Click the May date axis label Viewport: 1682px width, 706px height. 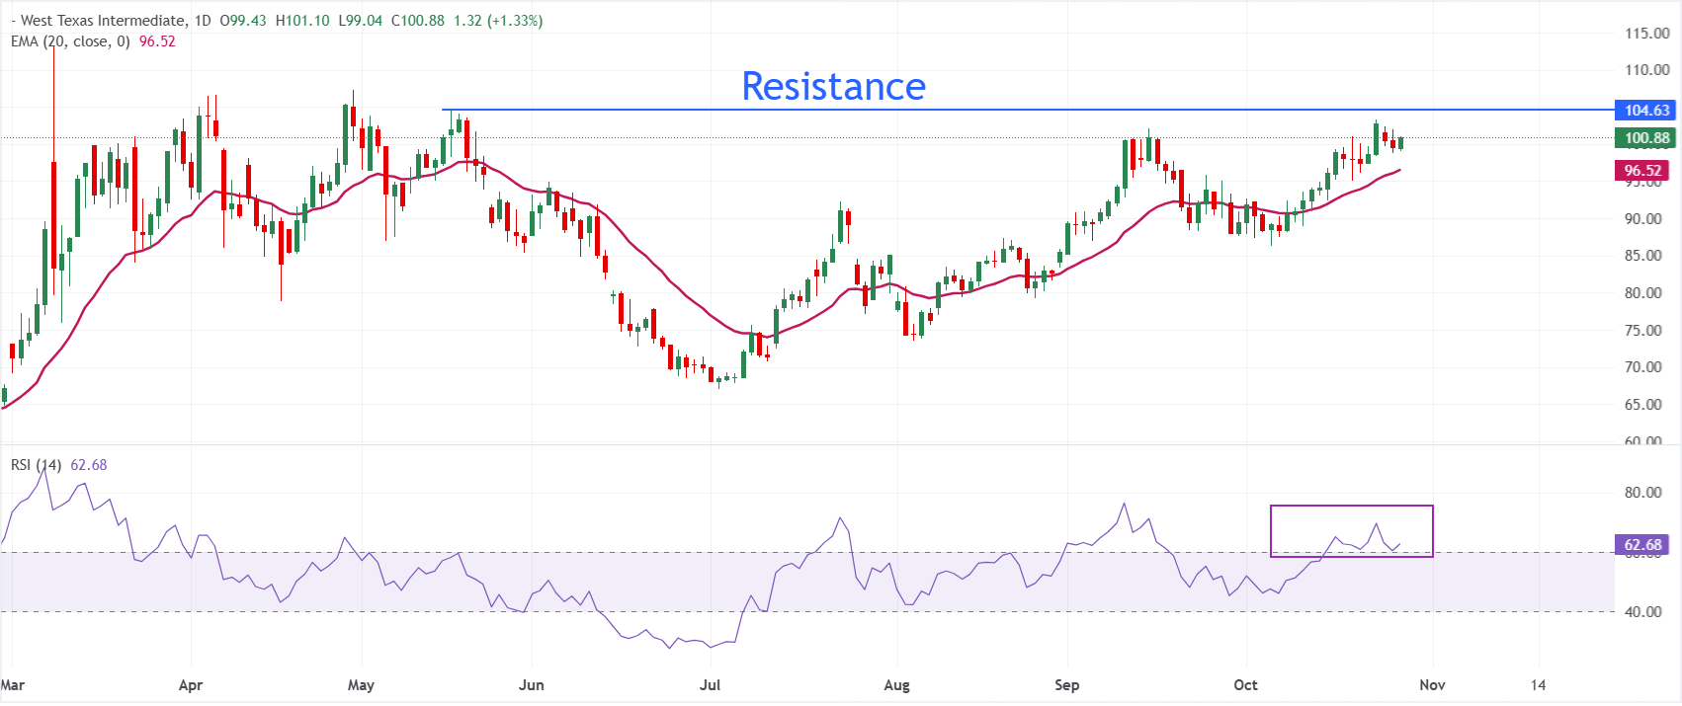pos(362,685)
